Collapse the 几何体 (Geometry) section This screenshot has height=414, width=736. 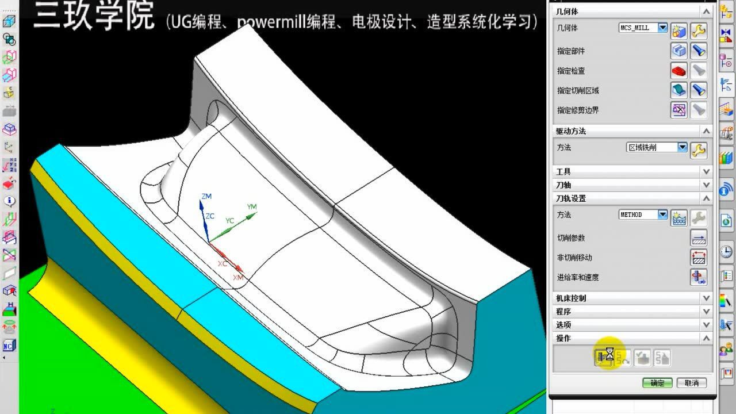(x=707, y=11)
